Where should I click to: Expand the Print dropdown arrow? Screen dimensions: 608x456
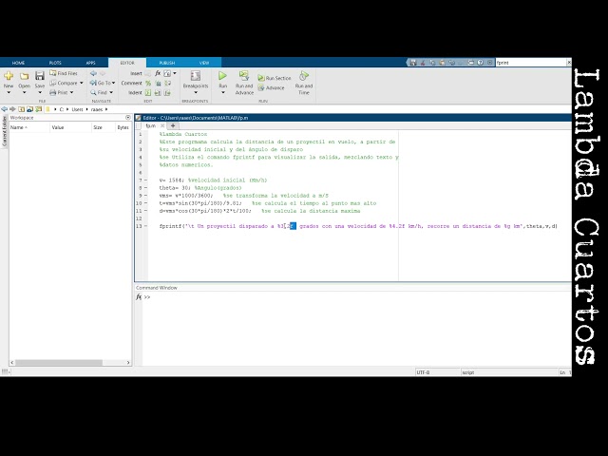point(72,93)
